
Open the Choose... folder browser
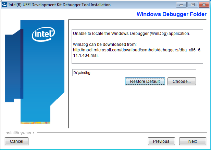[x=182, y=82]
